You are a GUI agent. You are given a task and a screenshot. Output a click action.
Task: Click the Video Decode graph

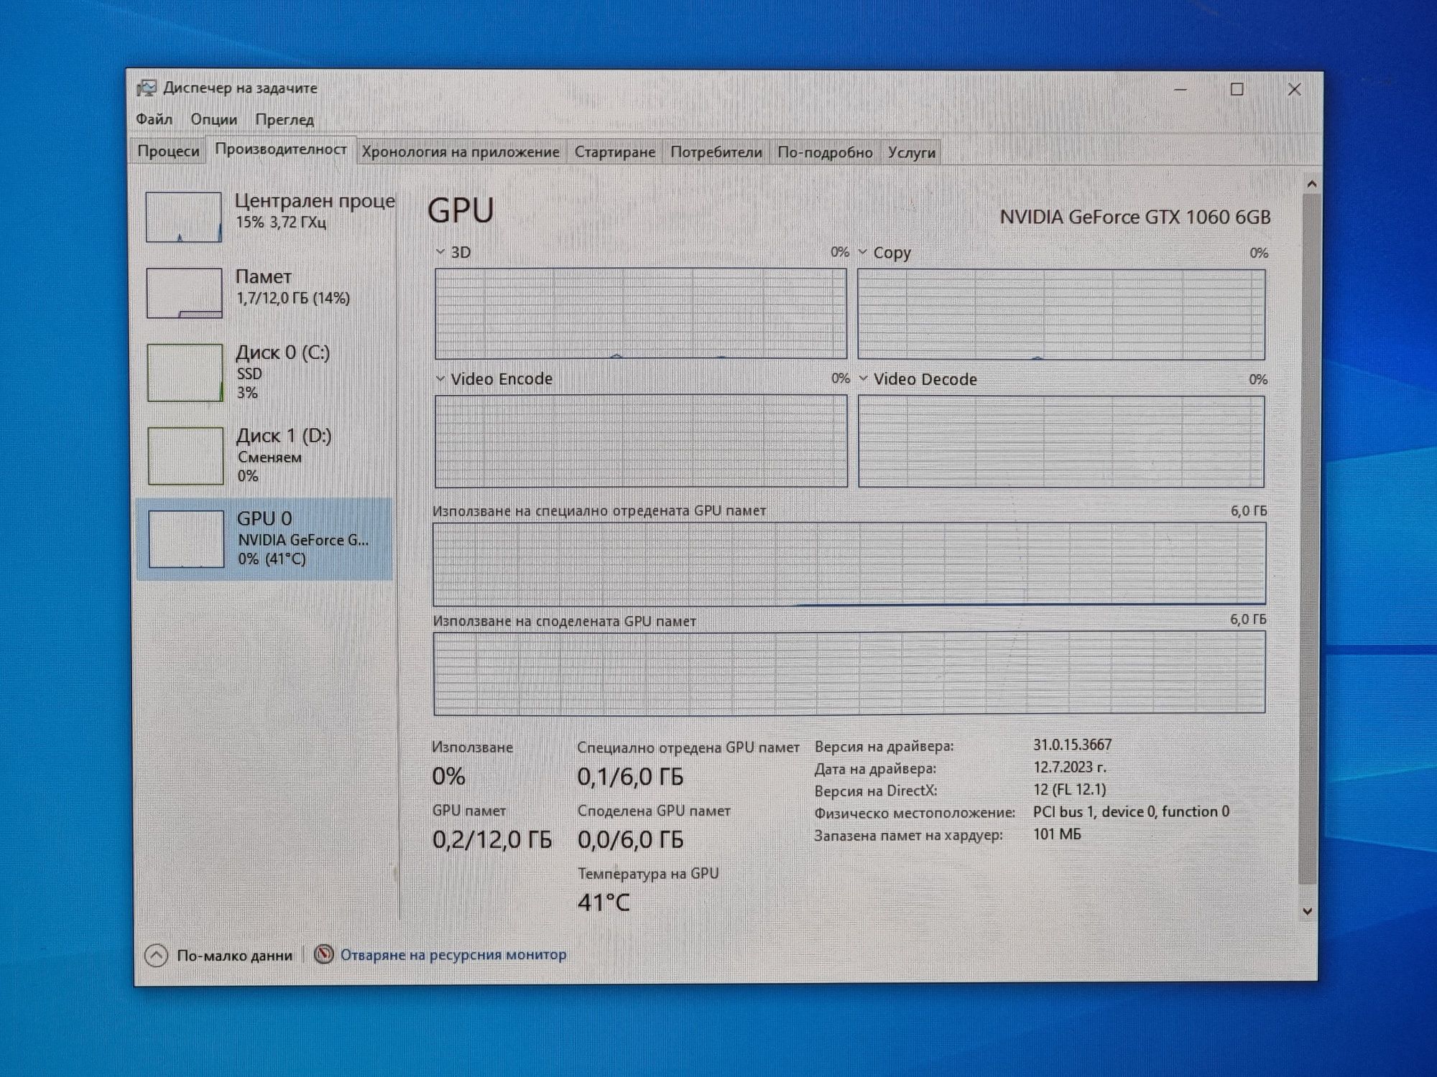coord(1061,442)
